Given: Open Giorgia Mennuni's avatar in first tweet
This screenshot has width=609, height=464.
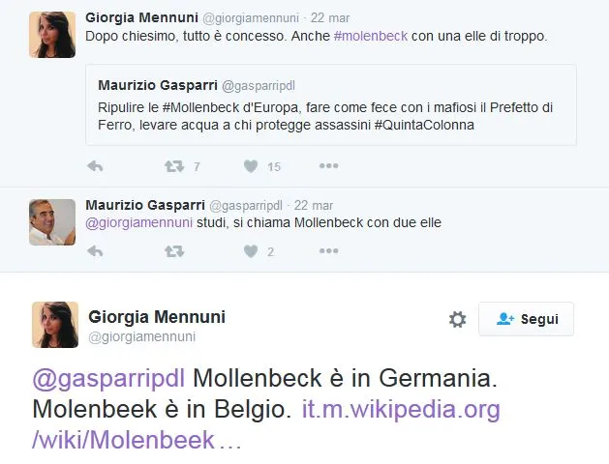Looking at the screenshot, I should click(x=52, y=35).
